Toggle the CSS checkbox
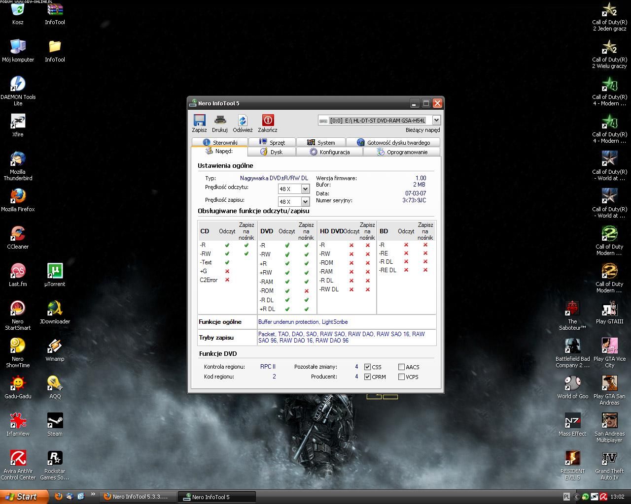Viewport: 631px width, 504px height. (x=367, y=367)
